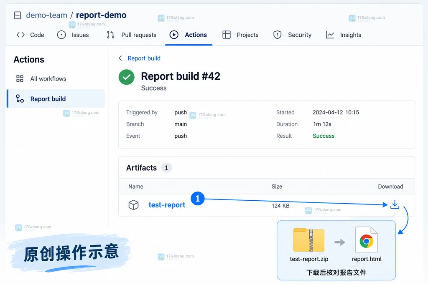
Task: Click the Event push value
Action: click(x=181, y=136)
